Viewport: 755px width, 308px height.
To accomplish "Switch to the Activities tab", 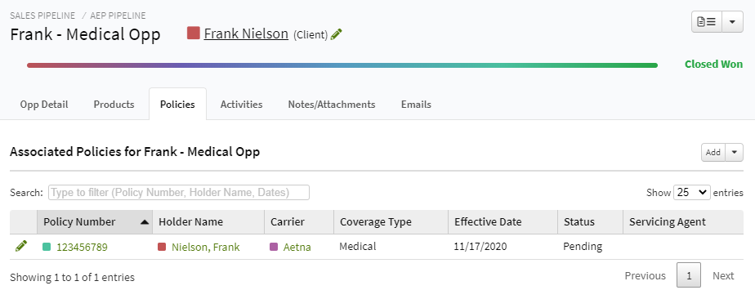I will click(241, 105).
